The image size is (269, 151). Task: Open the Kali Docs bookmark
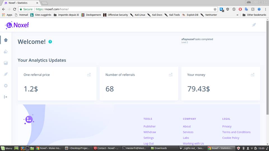(155, 15)
